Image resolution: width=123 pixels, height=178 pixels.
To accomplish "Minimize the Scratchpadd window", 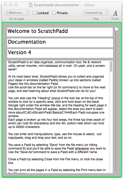I will click(x=10, y=5).
